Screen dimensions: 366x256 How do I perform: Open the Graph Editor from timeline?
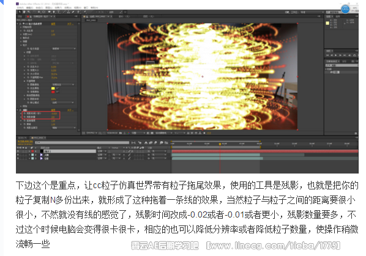(x=166, y=142)
